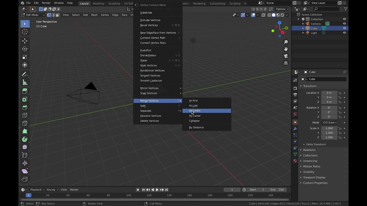367x206 pixels.
Task: Select the Poly Build tool
Action: point(25,131)
